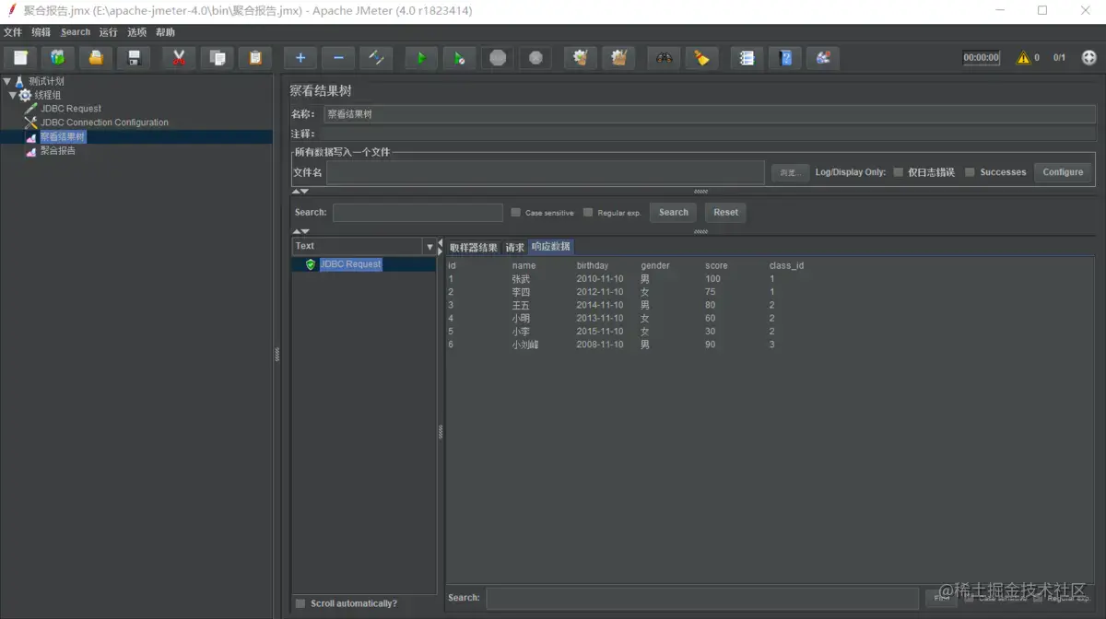Check Case sensitive beside the upper Search field
The image size is (1106, 619).
click(516, 212)
